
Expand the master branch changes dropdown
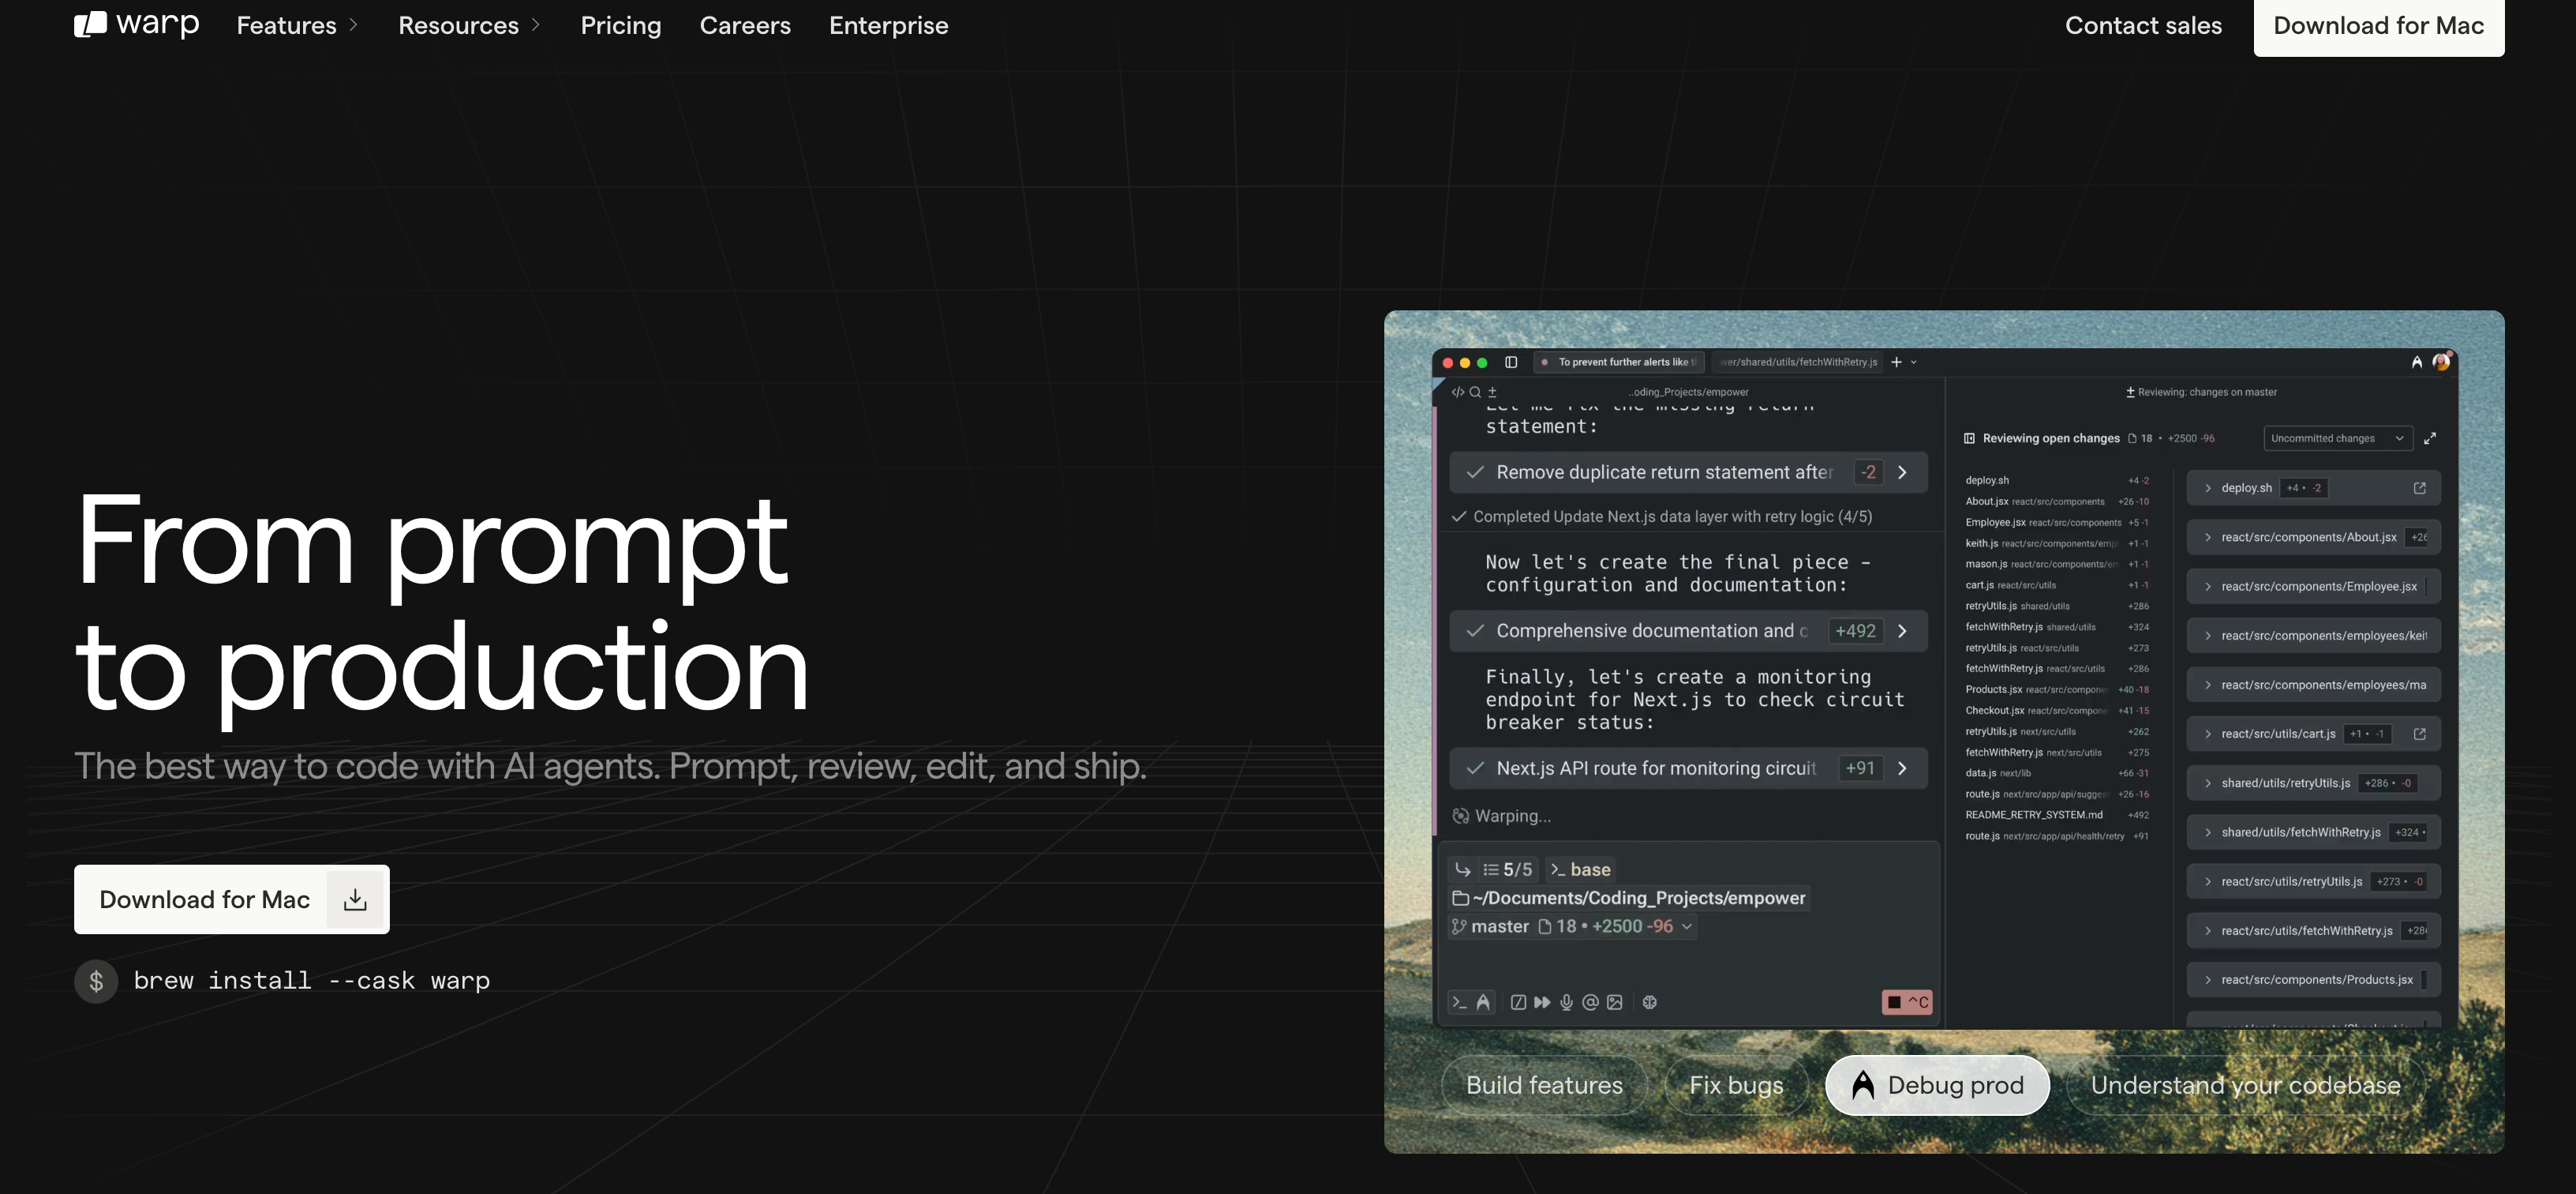click(x=1687, y=927)
